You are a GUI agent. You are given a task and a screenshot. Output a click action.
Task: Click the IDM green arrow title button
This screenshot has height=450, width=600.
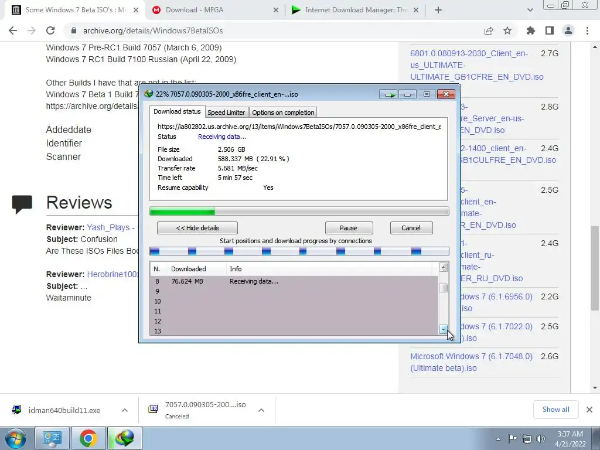pyautogui.click(x=388, y=94)
